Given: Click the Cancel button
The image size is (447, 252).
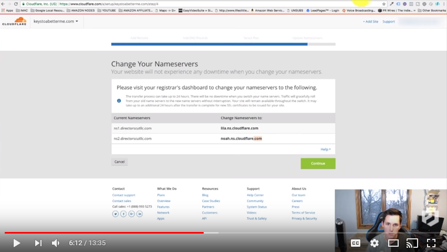Looking at the screenshot, I should [x=119, y=162].
